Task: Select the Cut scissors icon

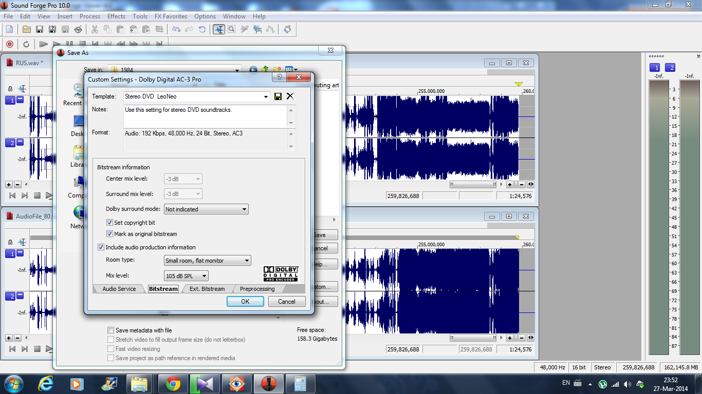Action: pyautogui.click(x=95, y=29)
